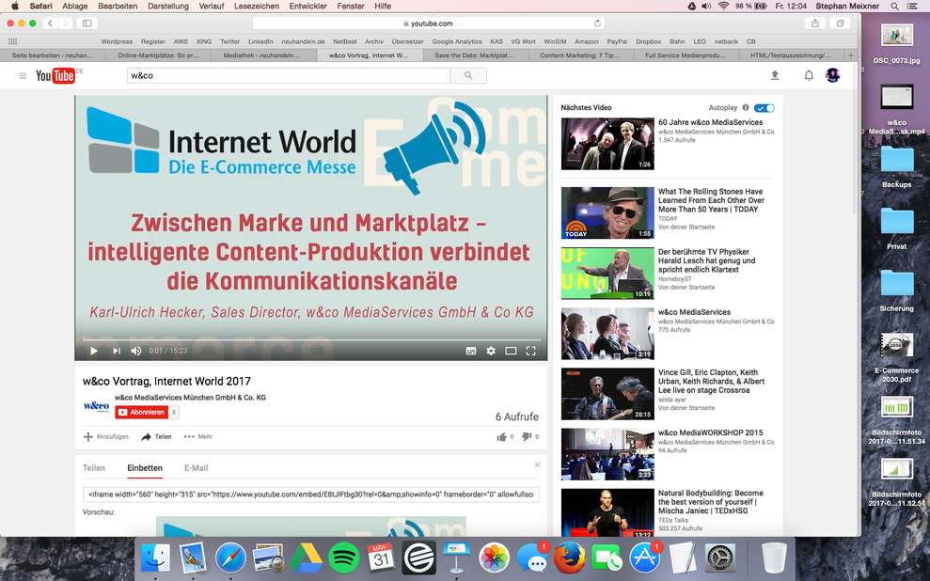Image resolution: width=930 pixels, height=581 pixels.
Task: Show Autoplay info icon
Action: [x=746, y=108]
